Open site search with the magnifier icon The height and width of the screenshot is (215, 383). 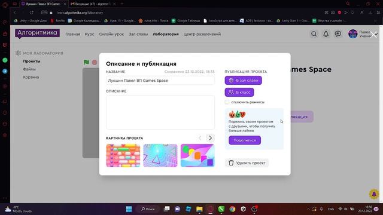[314, 34]
